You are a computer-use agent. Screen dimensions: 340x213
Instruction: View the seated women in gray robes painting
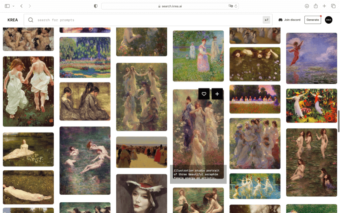(x=85, y=101)
